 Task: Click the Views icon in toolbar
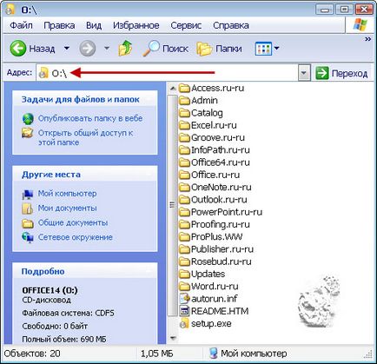pyautogui.click(x=263, y=49)
